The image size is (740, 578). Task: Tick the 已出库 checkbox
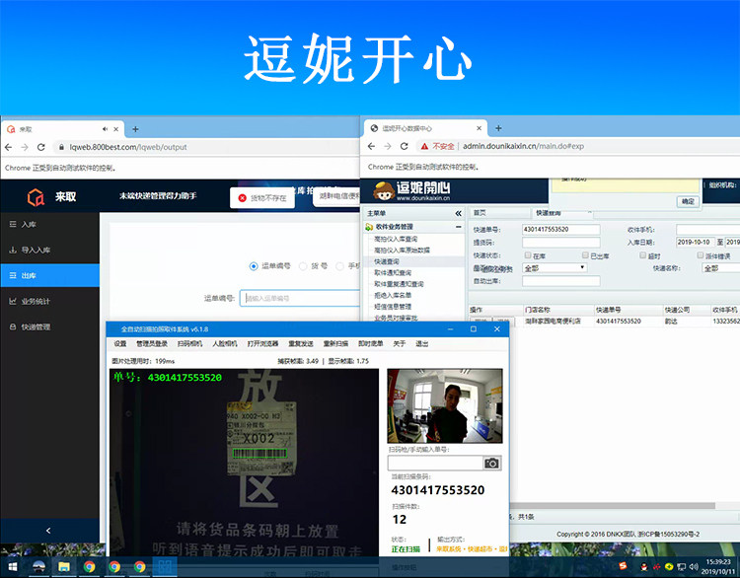click(x=585, y=255)
